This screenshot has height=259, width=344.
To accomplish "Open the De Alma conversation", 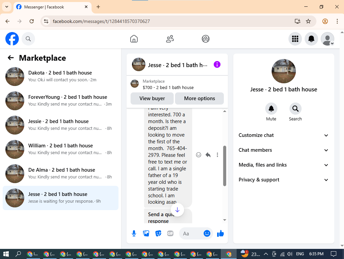I will (61, 173).
